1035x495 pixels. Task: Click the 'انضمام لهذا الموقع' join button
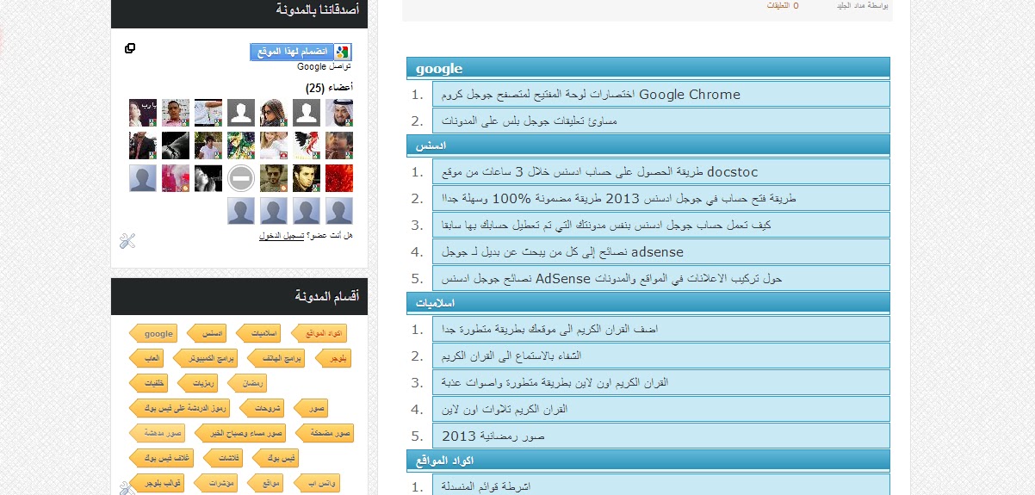301,52
